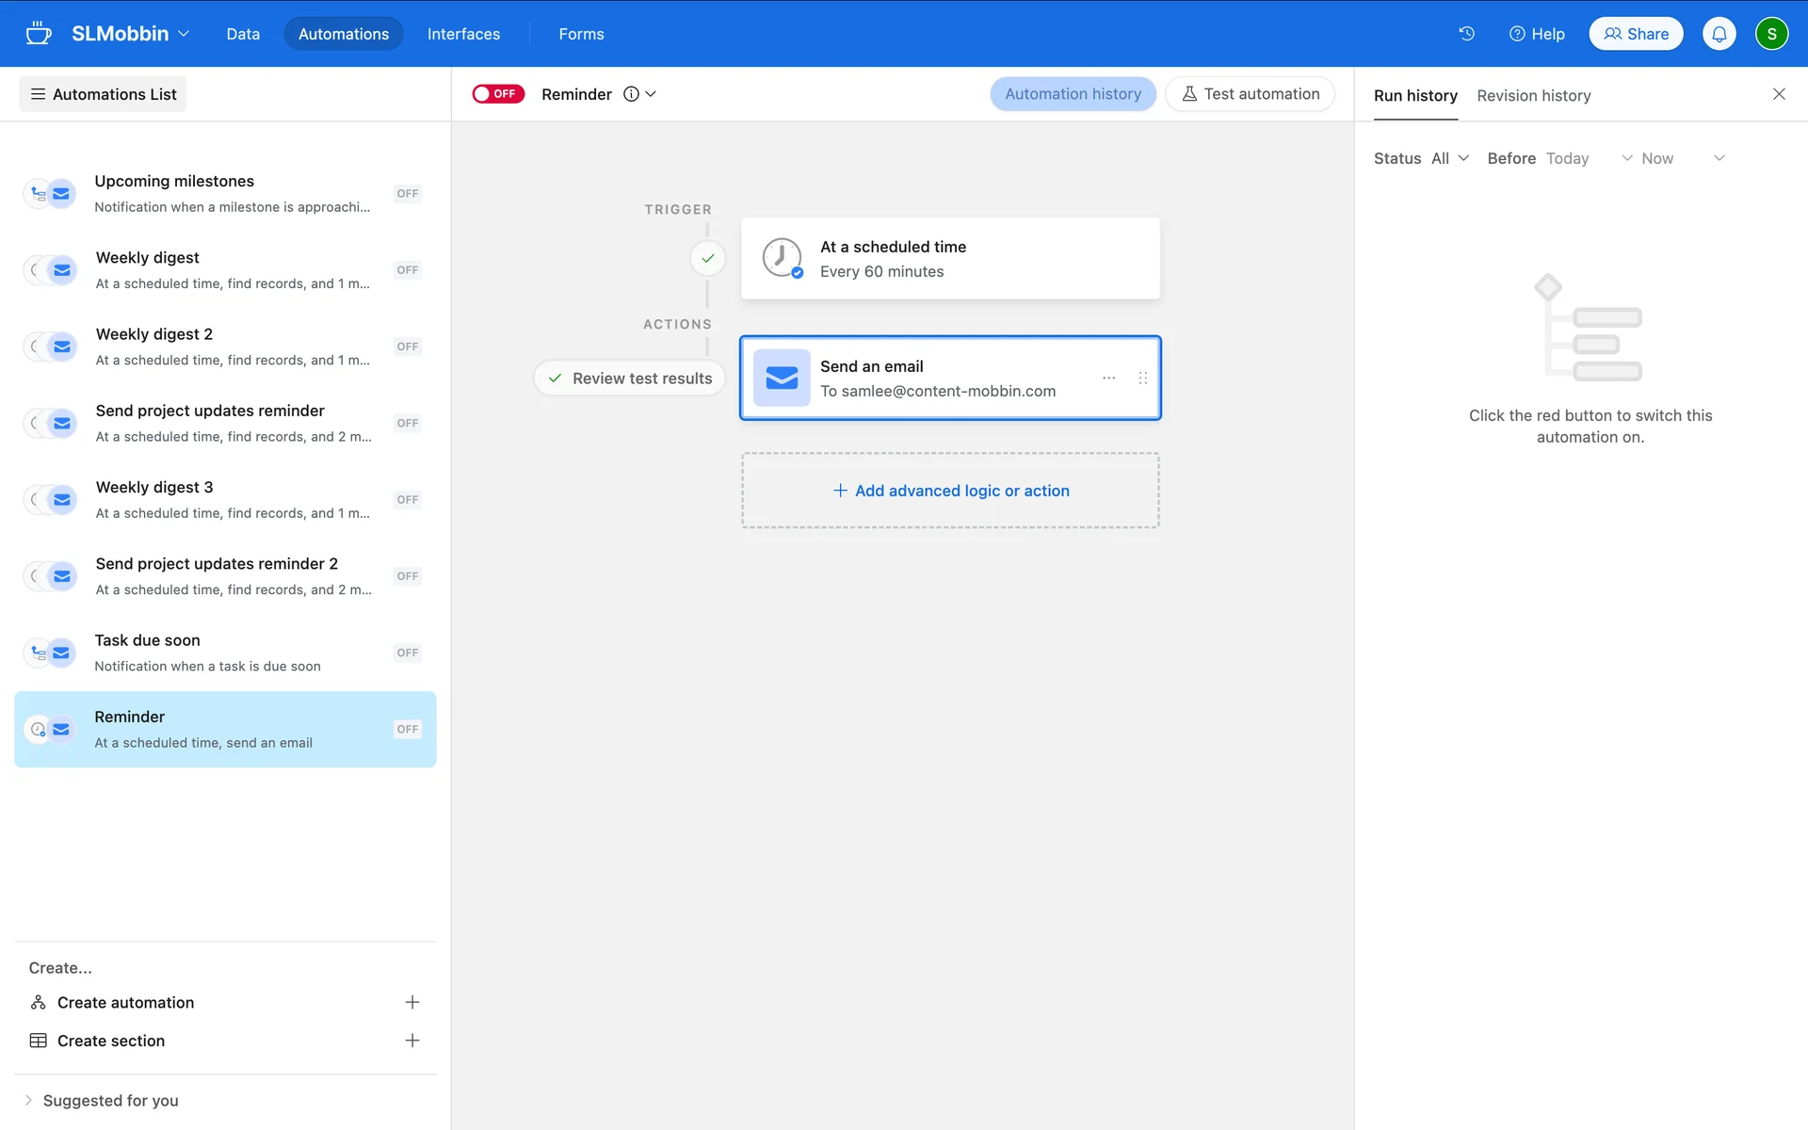Click the Reminder info icon
Image resolution: width=1808 pixels, height=1130 pixels.
[631, 94]
